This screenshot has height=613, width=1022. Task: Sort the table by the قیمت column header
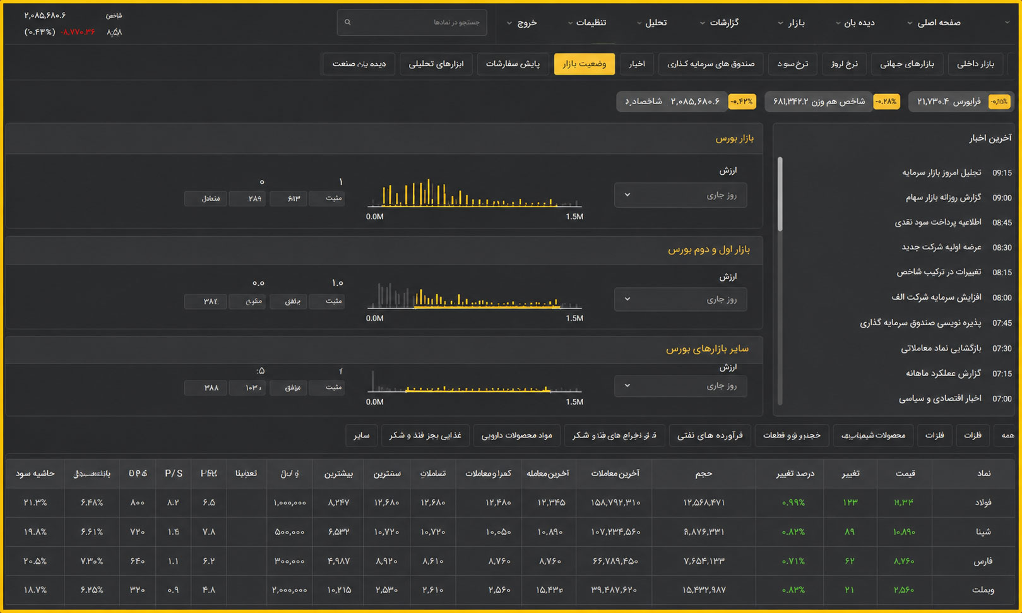coord(905,473)
